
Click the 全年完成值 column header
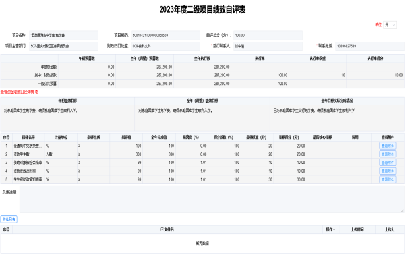coord(159,137)
